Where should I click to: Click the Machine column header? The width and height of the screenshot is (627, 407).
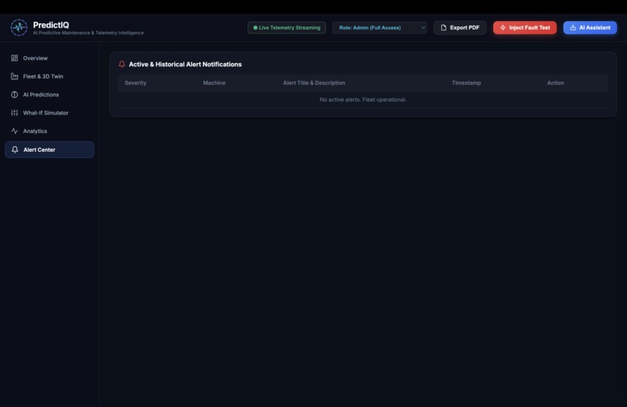[x=214, y=82]
